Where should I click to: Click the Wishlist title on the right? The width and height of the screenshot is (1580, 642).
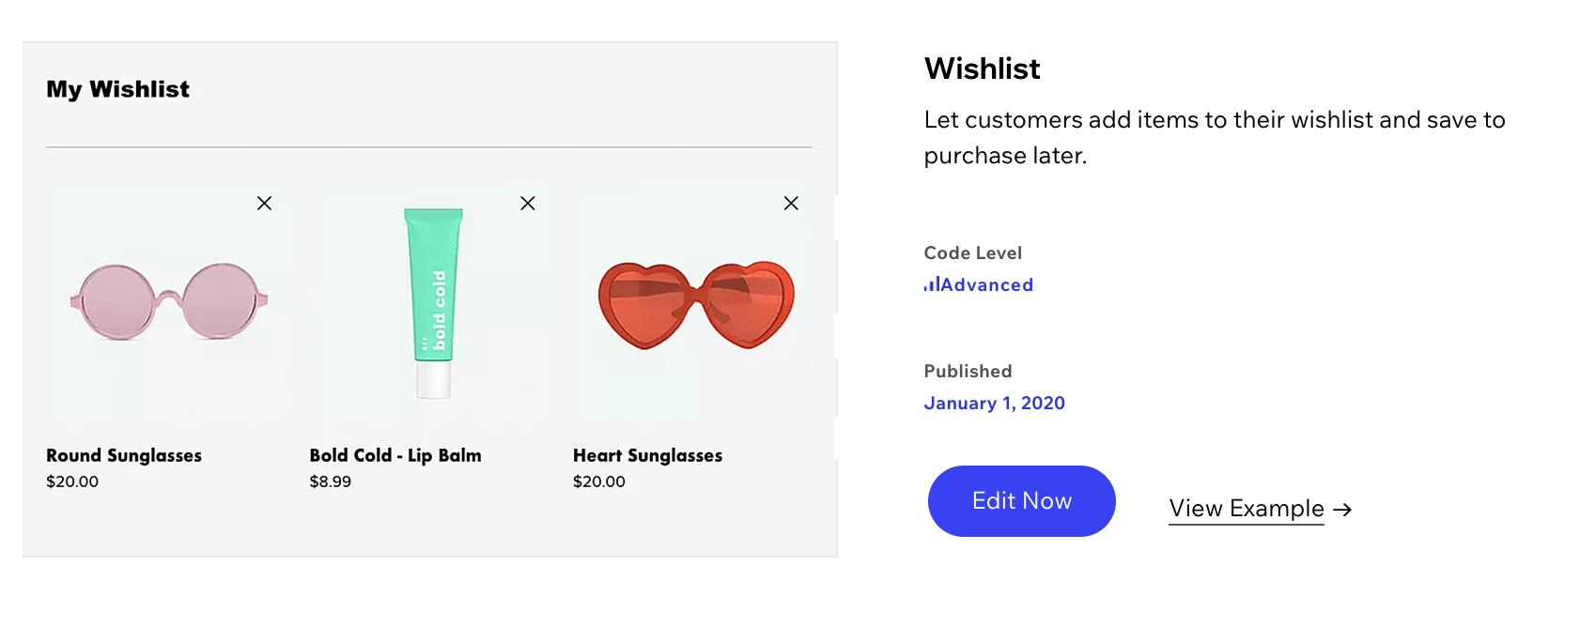[x=982, y=69]
